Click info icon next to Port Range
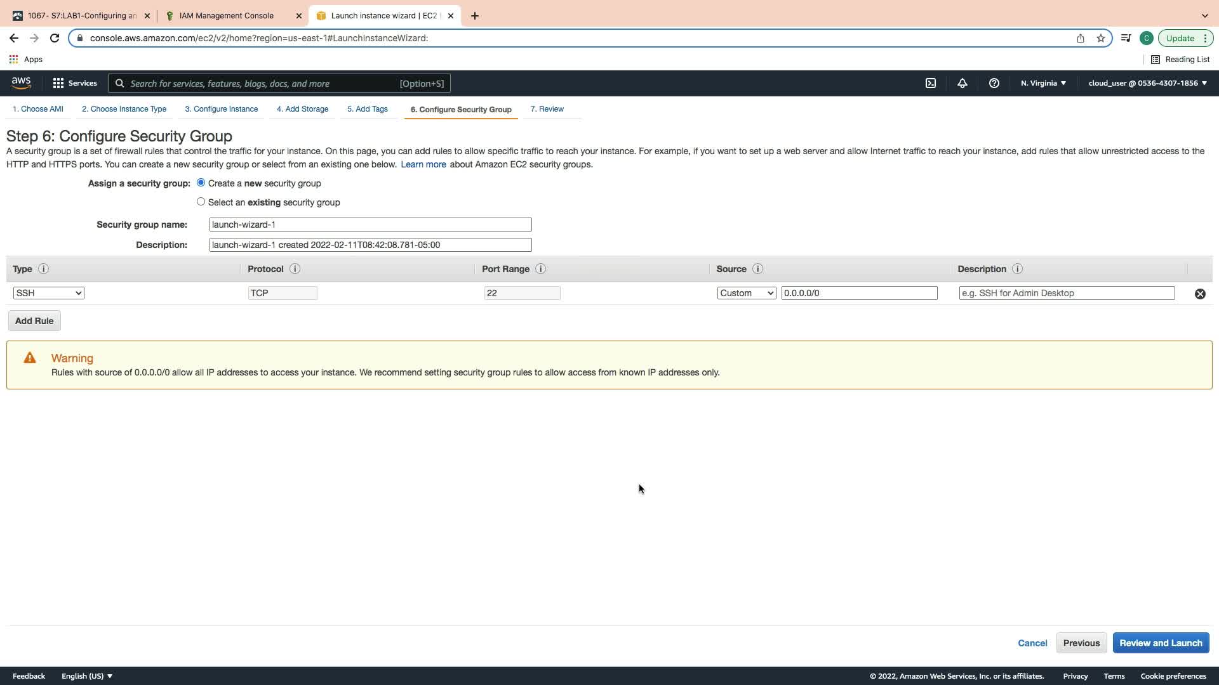Screen dimensions: 1219x685 click(x=540, y=269)
